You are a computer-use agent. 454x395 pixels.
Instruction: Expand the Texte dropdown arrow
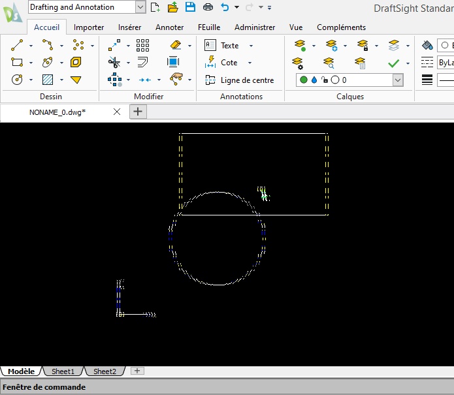251,46
